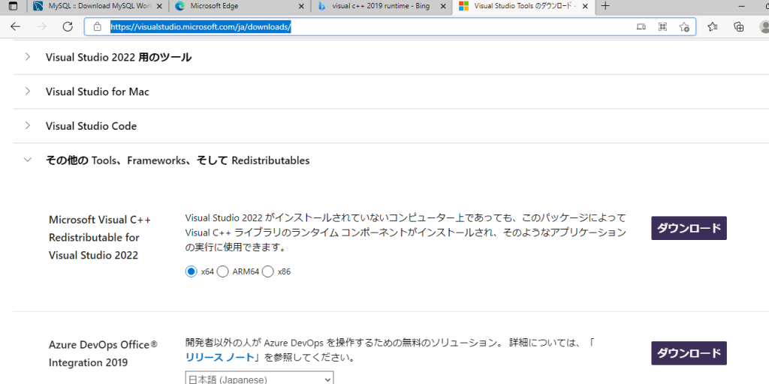769x384 pixels.
Task: Close the visual c++ 2019 runtime Bing tab
Action: tap(443, 6)
